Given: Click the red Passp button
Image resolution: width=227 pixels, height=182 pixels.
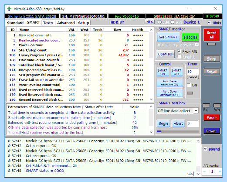Looking at the screenshot, I should [x=212, y=117].
